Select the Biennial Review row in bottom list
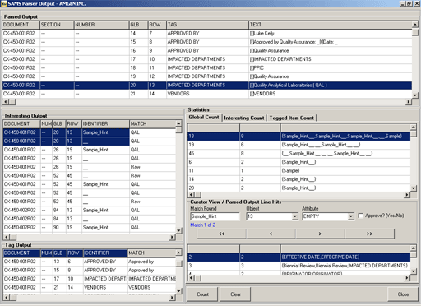The image size is (421, 306). pyautogui.click(x=298, y=266)
